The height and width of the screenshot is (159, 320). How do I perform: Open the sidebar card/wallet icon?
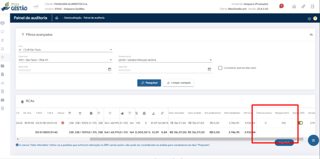[x=3, y=66]
